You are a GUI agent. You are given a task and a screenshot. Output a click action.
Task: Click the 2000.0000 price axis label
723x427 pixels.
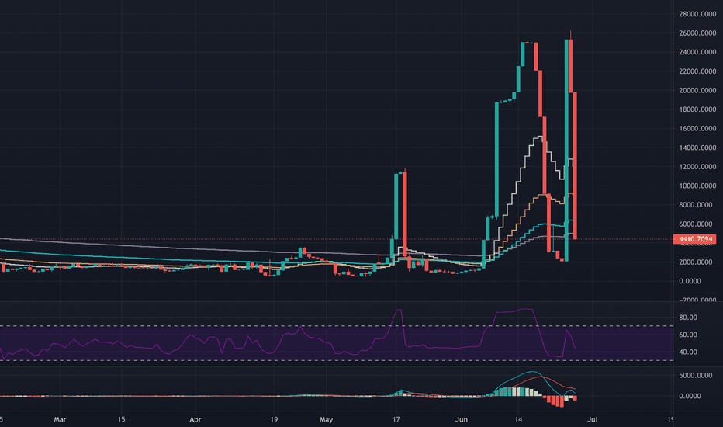pyautogui.click(x=697, y=262)
